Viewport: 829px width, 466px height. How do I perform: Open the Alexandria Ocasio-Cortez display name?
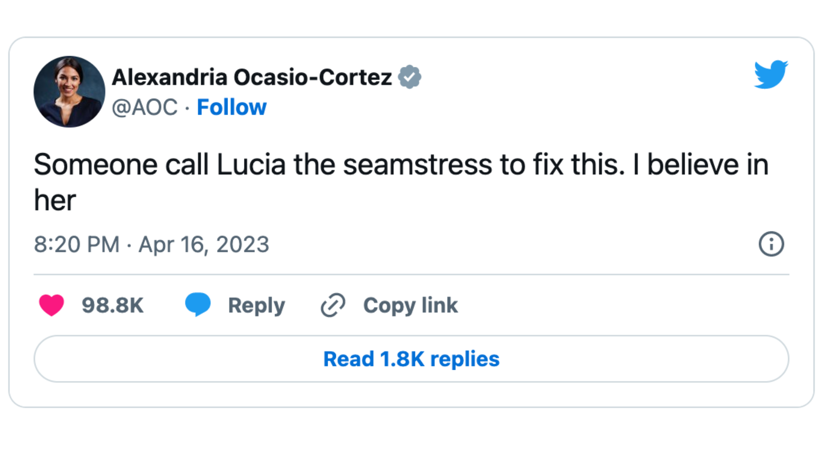point(252,77)
